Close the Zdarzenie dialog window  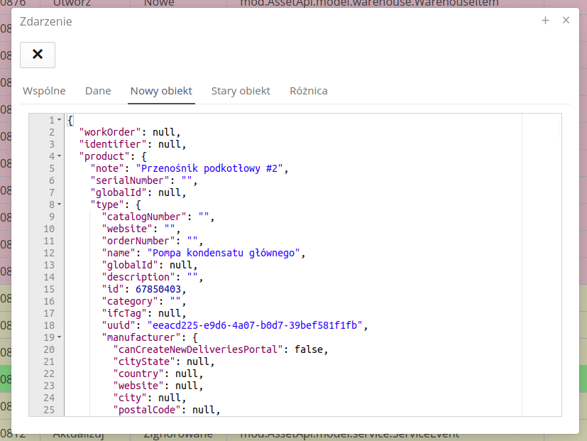[x=566, y=21]
